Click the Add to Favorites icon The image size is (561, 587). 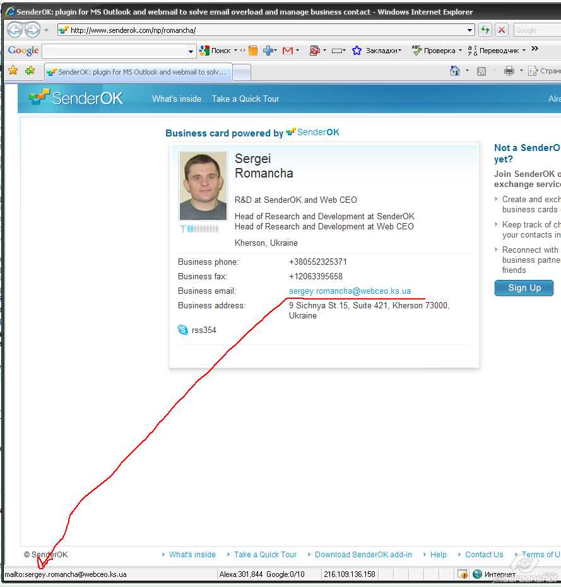[30, 71]
